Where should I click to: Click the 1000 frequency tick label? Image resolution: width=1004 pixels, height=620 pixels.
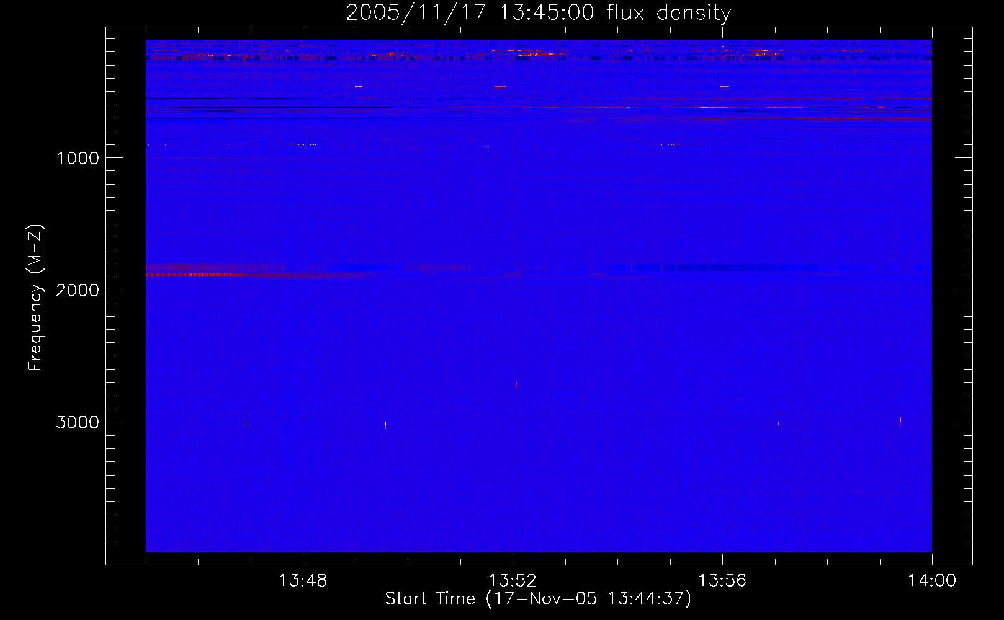click(x=78, y=158)
